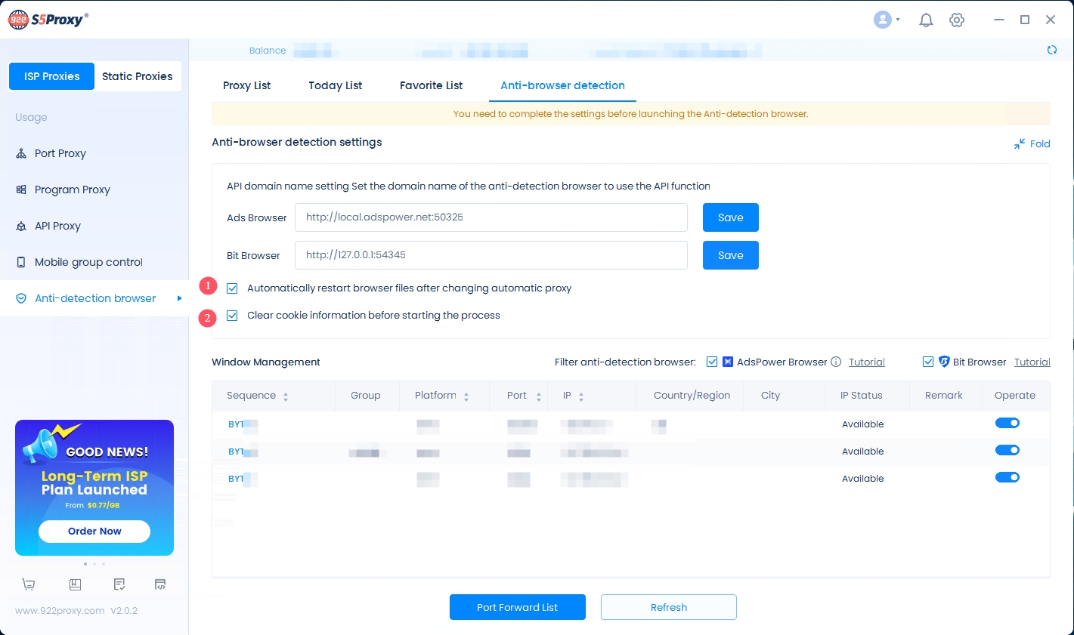
Task: Click the Bit Browser URL input field
Action: click(491, 255)
